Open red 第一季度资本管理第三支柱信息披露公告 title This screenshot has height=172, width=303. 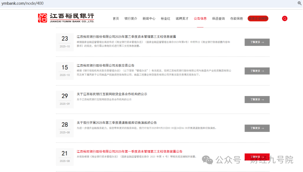[129, 151]
